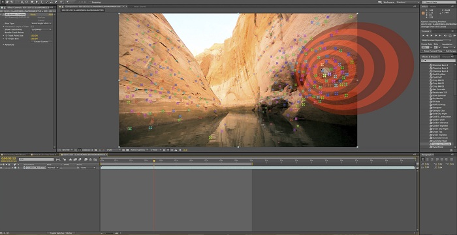Click the Track Point Size value
The width and height of the screenshot is (457, 235).
34,35
